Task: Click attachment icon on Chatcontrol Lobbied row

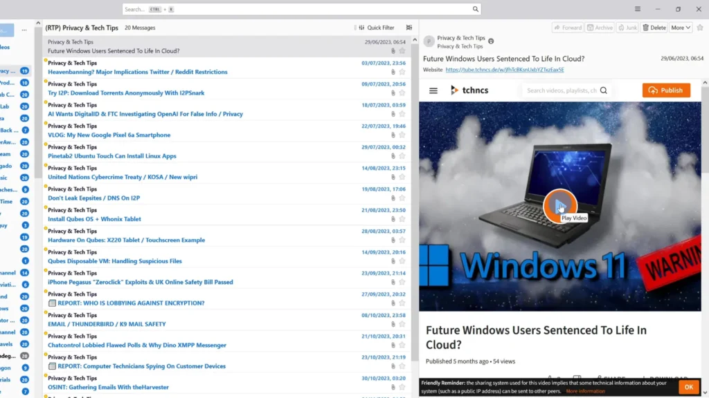Action: pos(393,345)
